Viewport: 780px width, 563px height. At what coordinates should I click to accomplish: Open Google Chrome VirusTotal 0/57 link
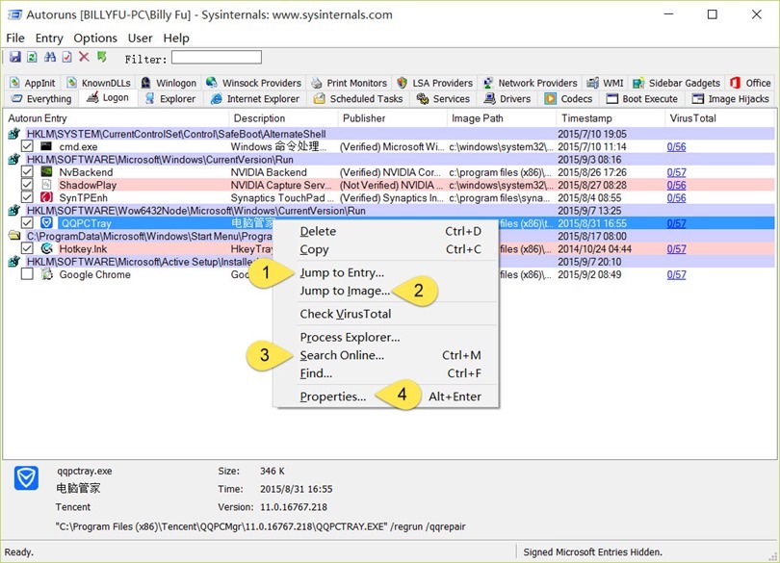tap(676, 274)
